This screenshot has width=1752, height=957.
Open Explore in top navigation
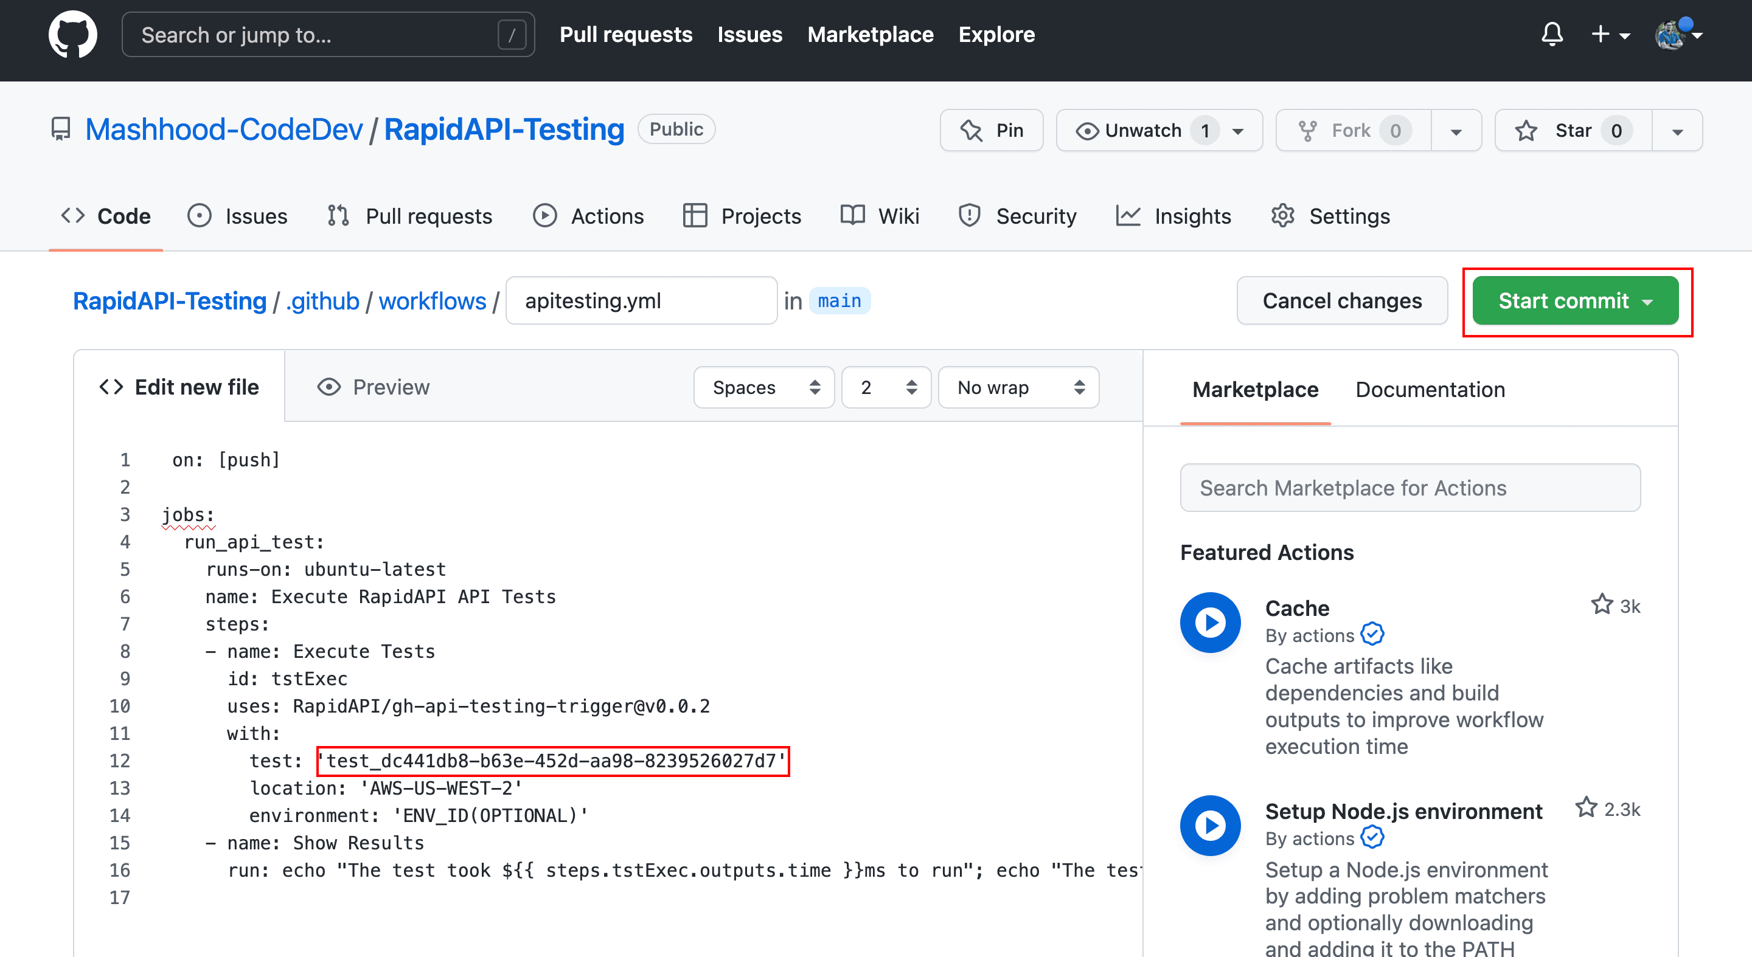996,35
